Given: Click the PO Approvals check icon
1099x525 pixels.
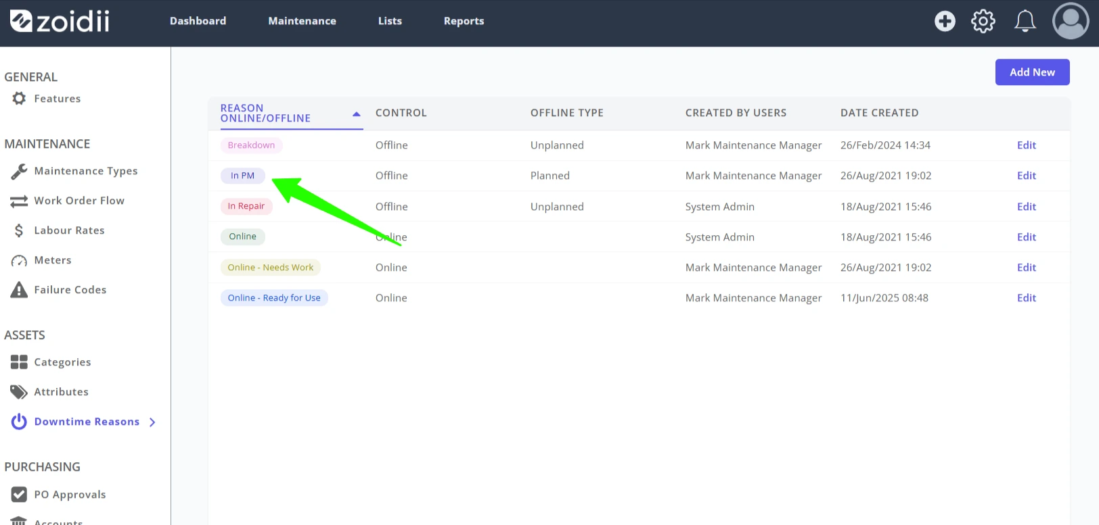Looking at the screenshot, I should coord(19,495).
